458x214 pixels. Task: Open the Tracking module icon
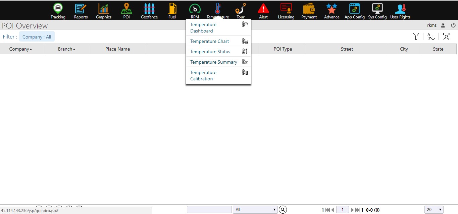tap(58, 8)
